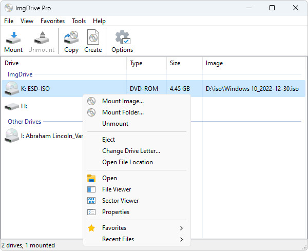Viewport: 308px width, 251px height.
Task: Choose Mount Folder... from context menu
Action: point(123,112)
